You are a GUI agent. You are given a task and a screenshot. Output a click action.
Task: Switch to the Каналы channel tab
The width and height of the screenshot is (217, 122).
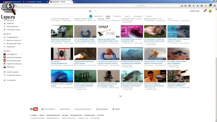[127, 16]
